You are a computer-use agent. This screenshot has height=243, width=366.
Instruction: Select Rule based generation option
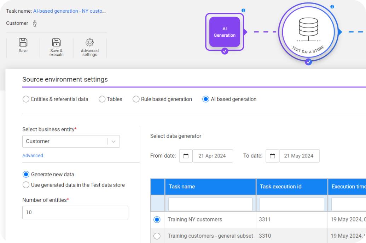tap(136, 99)
